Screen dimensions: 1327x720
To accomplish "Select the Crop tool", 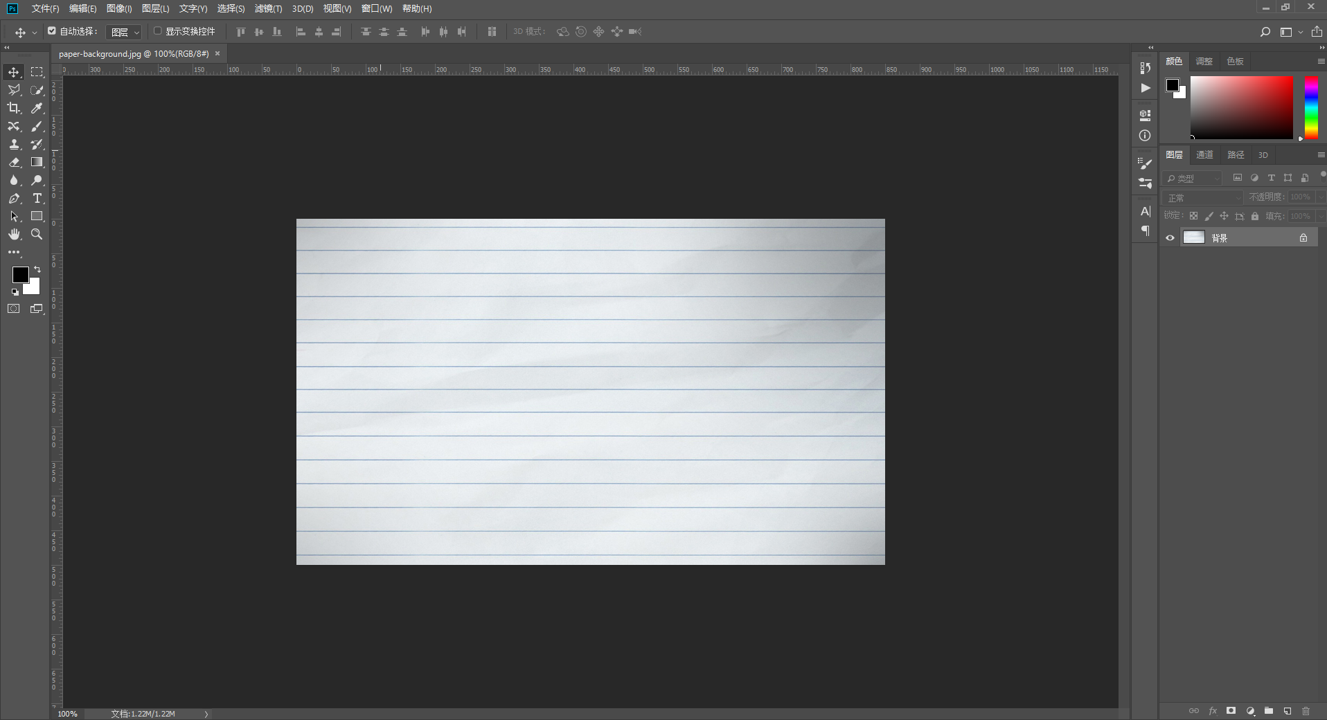I will point(14,108).
